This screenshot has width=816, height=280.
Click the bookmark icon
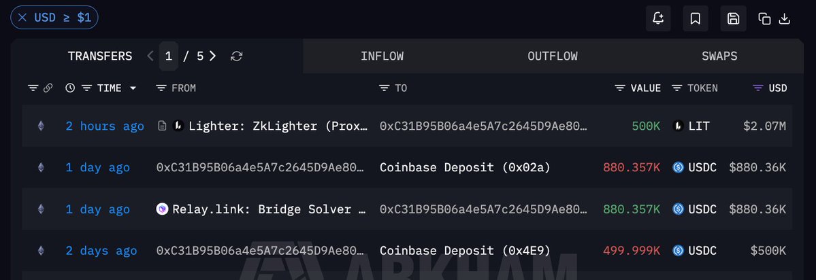click(x=696, y=19)
